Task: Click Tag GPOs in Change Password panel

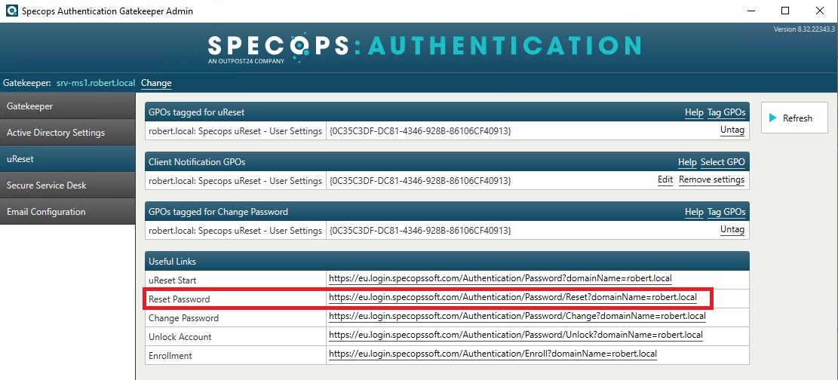Action: point(726,212)
